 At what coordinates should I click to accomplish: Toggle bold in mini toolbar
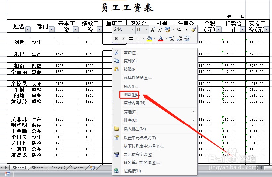pyautogui.click(x=116, y=39)
